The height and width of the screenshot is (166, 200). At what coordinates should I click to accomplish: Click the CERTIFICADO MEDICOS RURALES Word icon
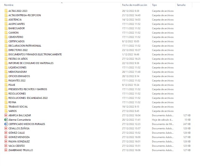tap(6, 124)
